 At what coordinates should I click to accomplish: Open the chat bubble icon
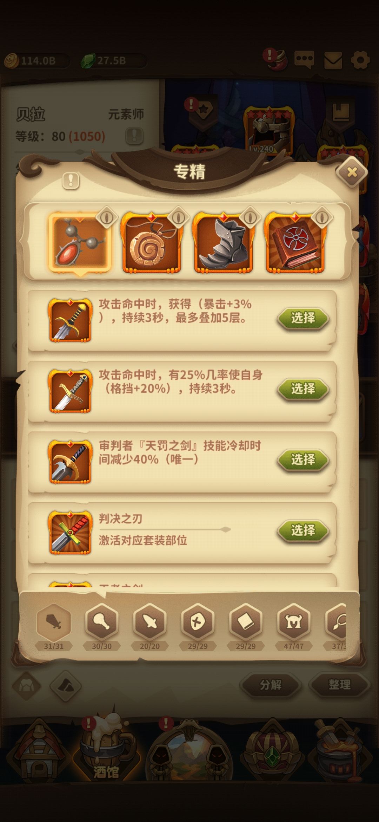304,60
